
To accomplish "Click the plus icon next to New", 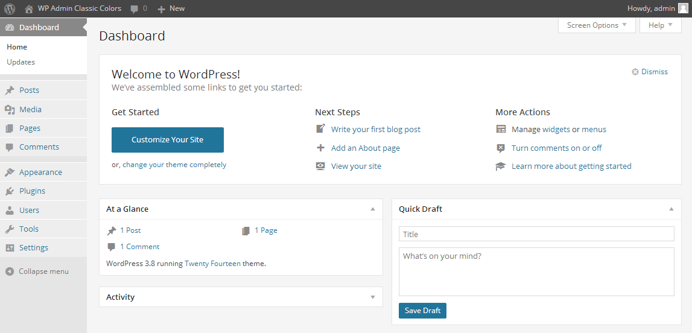I will [162, 9].
